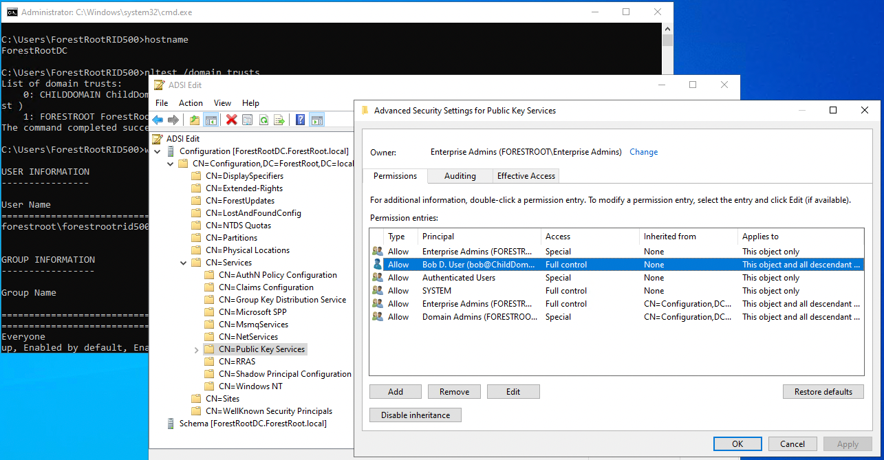Select CN=AuthN Policy Configuration in tree

(x=278, y=275)
